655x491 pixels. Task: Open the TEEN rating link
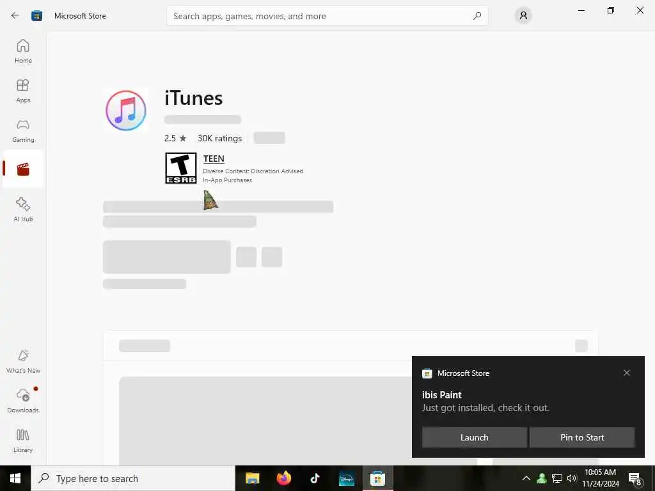pyautogui.click(x=214, y=159)
